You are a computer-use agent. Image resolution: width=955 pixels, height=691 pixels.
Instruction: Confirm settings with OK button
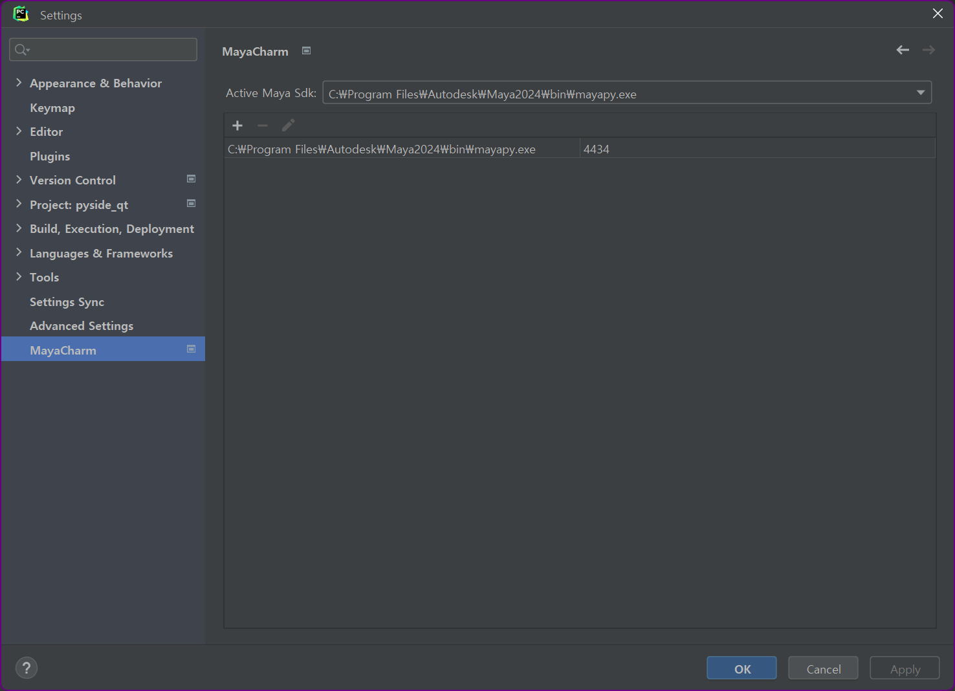click(741, 668)
